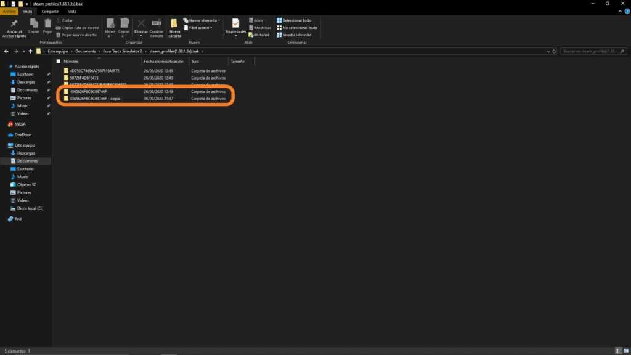
Task: Click the Eliminar red X icon
Action: pos(141,23)
